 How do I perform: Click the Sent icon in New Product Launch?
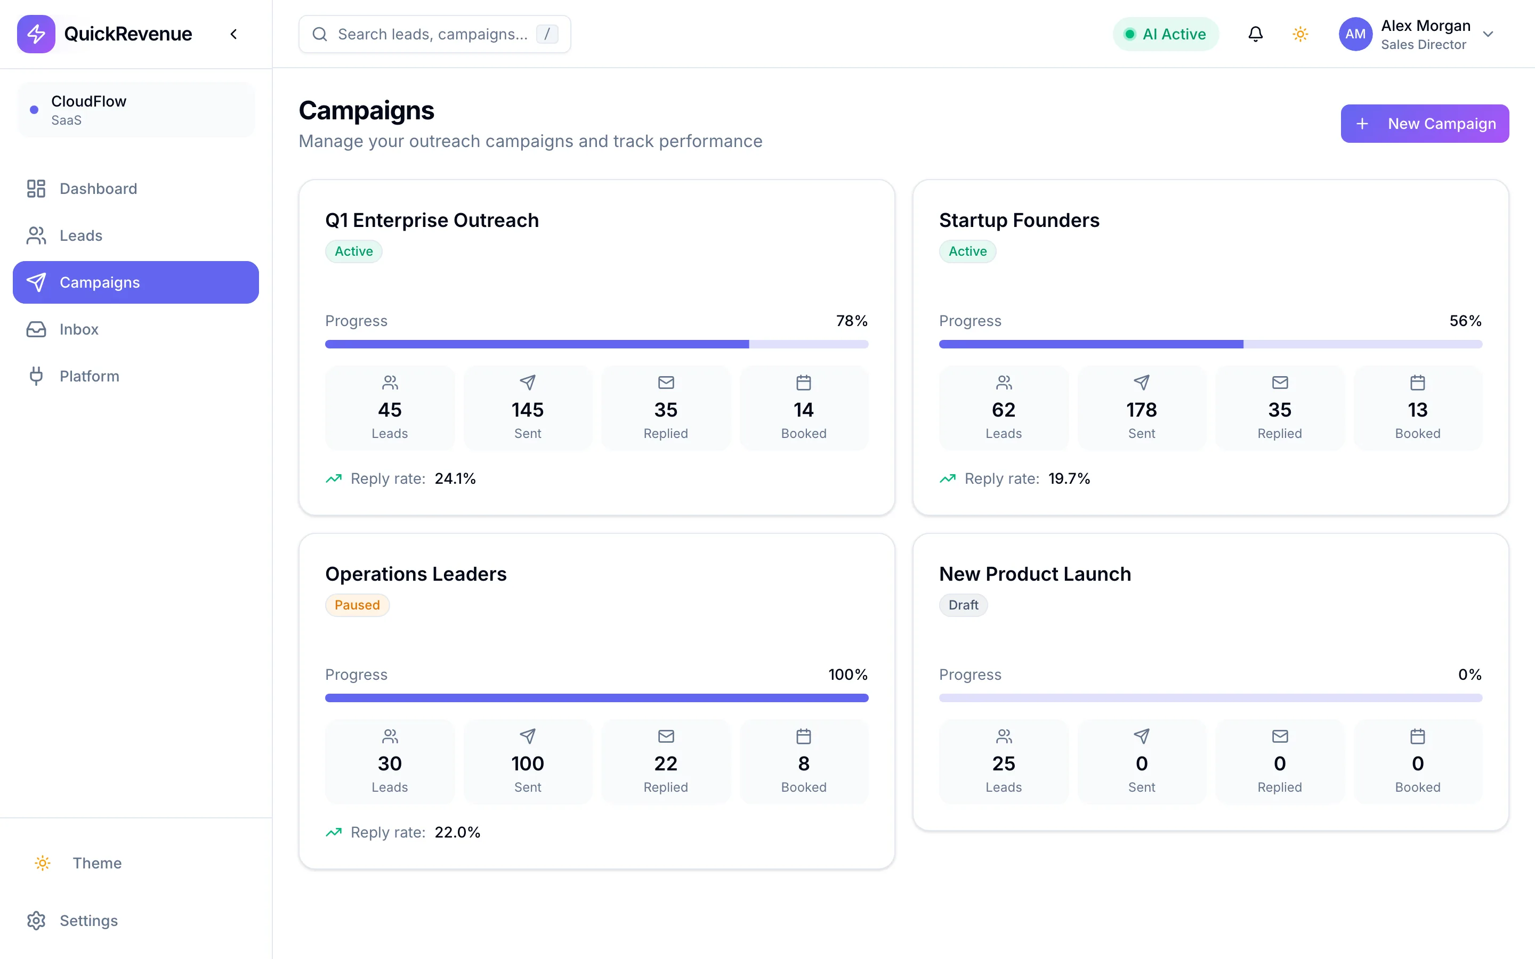[x=1142, y=736]
